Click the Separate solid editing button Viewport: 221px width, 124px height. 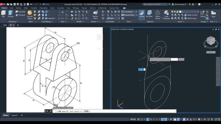50,18
